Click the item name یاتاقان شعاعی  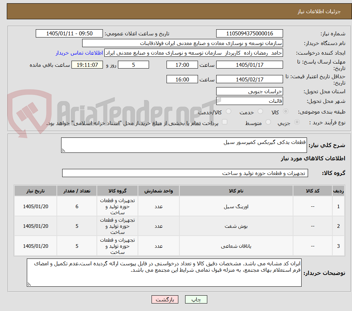(x=236, y=246)
